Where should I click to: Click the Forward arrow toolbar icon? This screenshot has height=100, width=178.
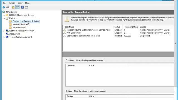tap(8, 7)
